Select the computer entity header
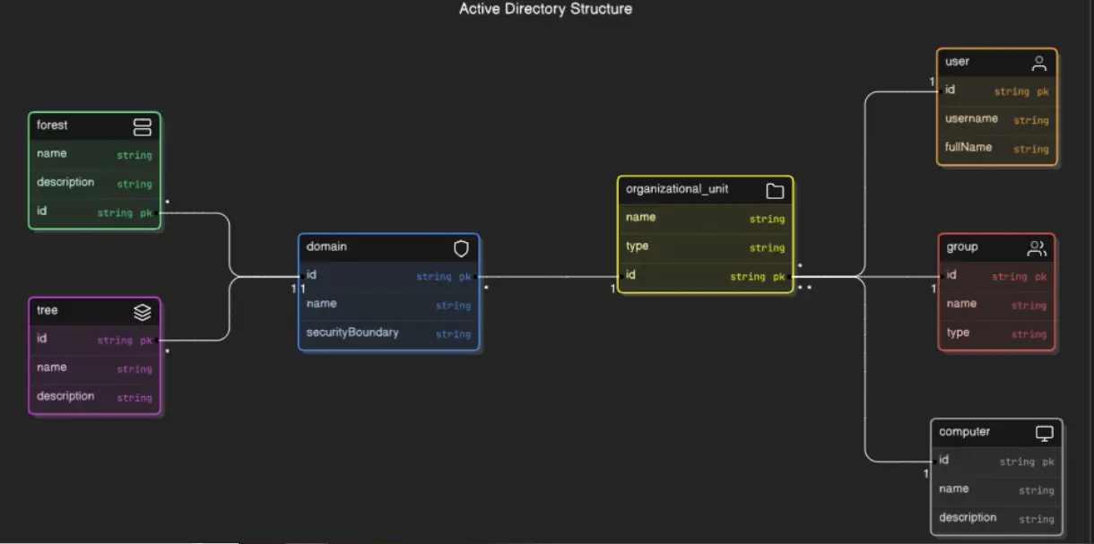Viewport: 1094px width, 544px height. [996, 433]
